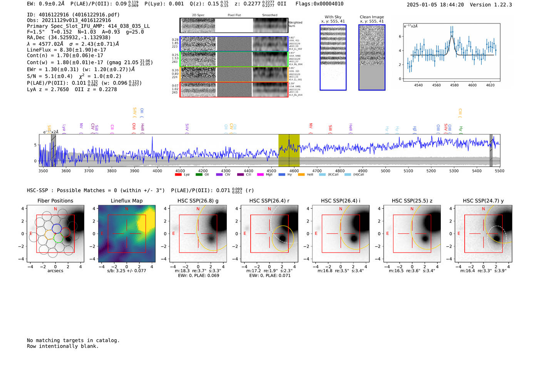Select the blue-outlined 2D spectrum row
Viewport: 539px width, 367px height.
click(x=234, y=44)
